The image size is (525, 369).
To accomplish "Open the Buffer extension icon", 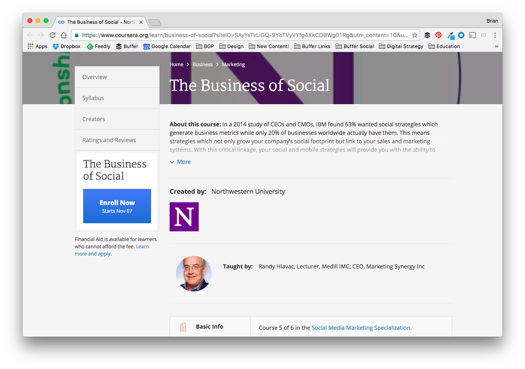I will pyautogui.click(x=427, y=35).
